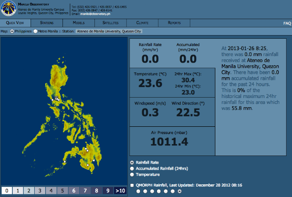
Task: Go to the Satellites tab
Action: coord(110,23)
